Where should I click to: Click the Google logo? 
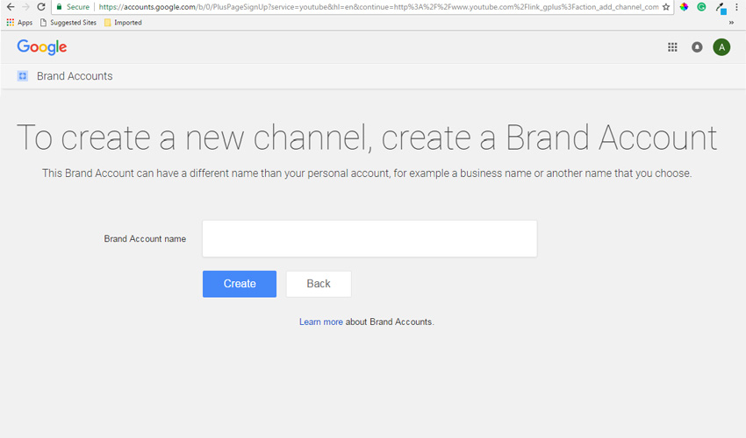pyautogui.click(x=42, y=47)
